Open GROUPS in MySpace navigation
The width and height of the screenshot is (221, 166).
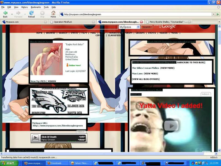click(140, 33)
